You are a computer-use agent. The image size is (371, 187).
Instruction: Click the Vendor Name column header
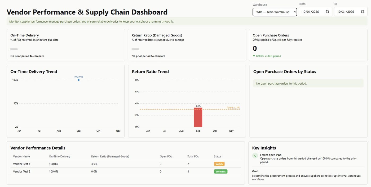21,156
